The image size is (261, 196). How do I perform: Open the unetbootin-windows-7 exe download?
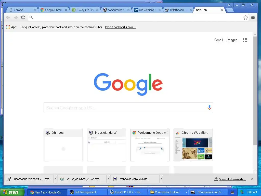[x=29, y=179]
